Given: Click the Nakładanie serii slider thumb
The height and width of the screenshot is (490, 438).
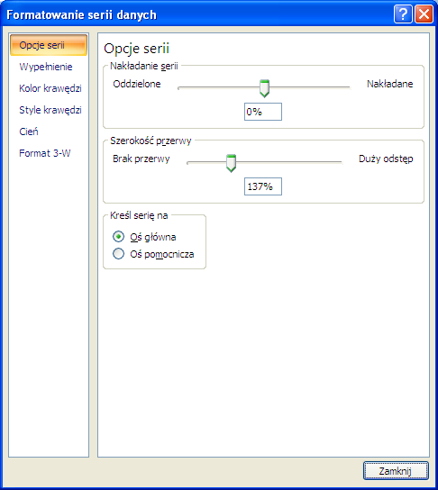Looking at the screenshot, I should 264,88.
